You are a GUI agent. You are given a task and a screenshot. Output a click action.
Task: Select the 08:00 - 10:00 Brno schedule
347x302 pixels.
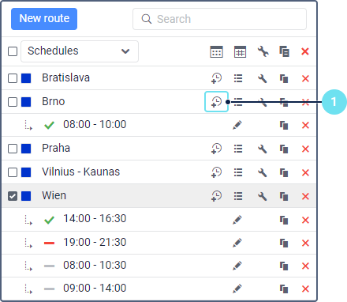click(x=95, y=124)
